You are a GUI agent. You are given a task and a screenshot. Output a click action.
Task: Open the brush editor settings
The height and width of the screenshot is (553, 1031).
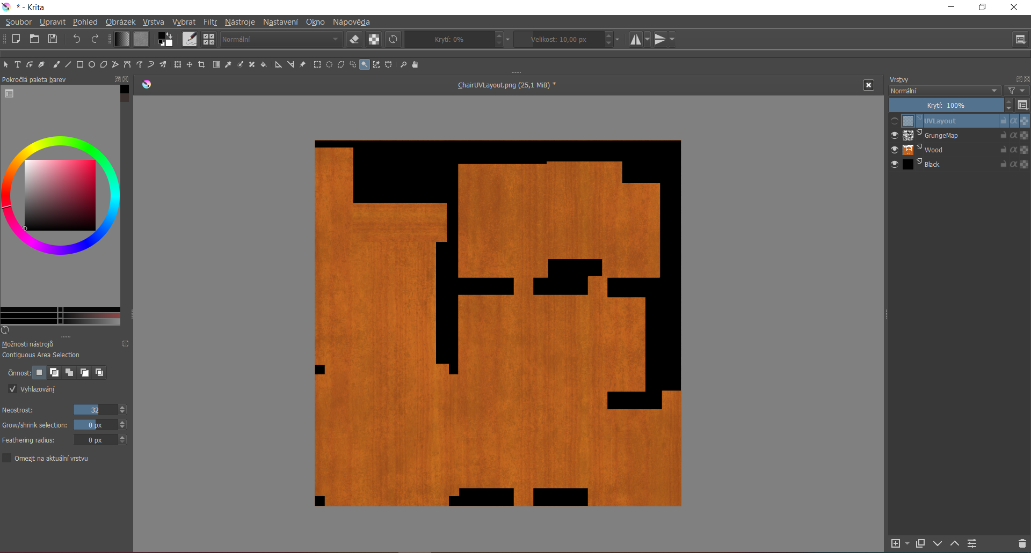pyautogui.click(x=190, y=39)
